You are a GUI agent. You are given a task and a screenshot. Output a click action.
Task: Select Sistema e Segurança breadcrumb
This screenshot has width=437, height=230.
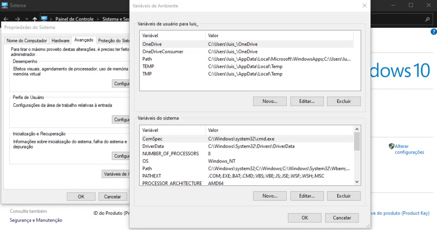tap(116, 19)
